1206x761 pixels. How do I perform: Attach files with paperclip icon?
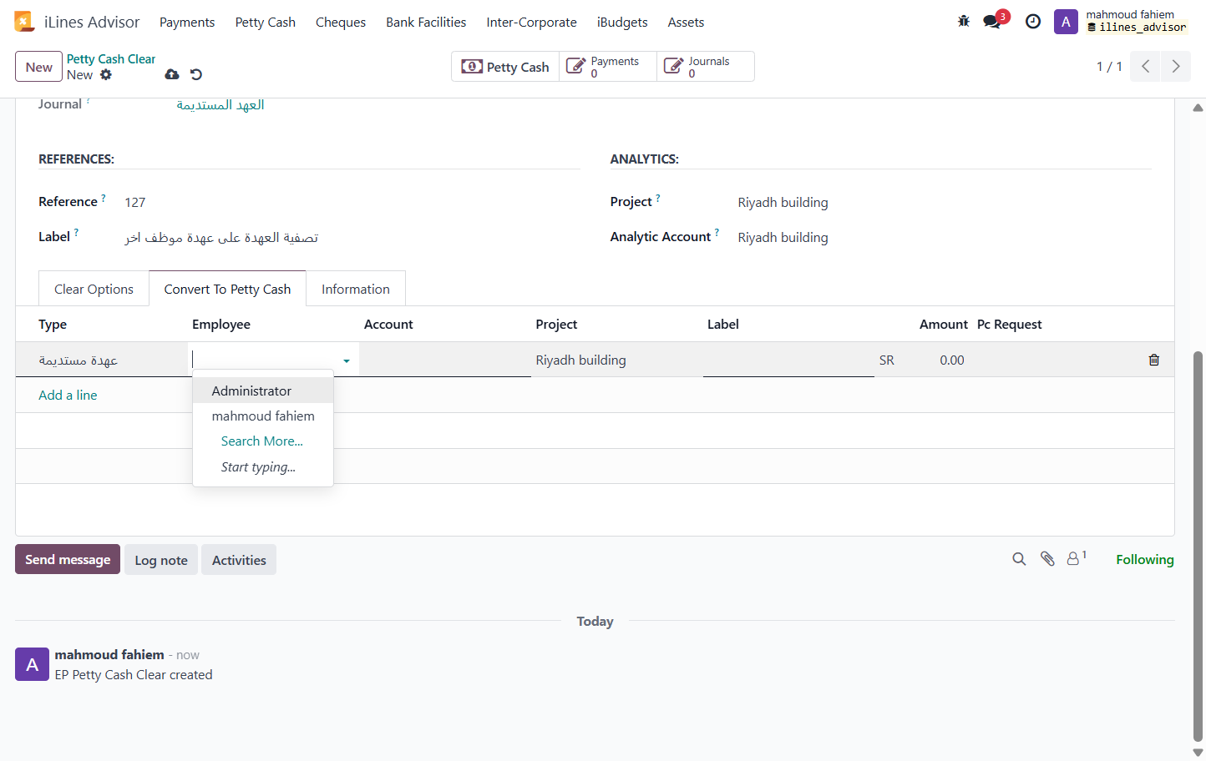pos(1047,559)
